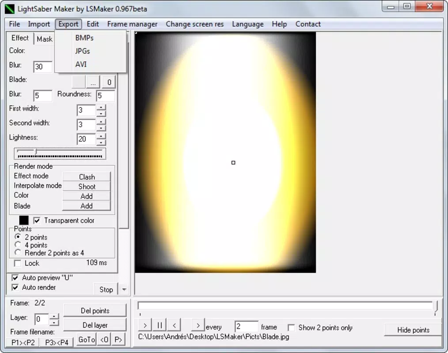This screenshot has width=448, height=353.
Task: Click the P> button
Action: (118, 340)
